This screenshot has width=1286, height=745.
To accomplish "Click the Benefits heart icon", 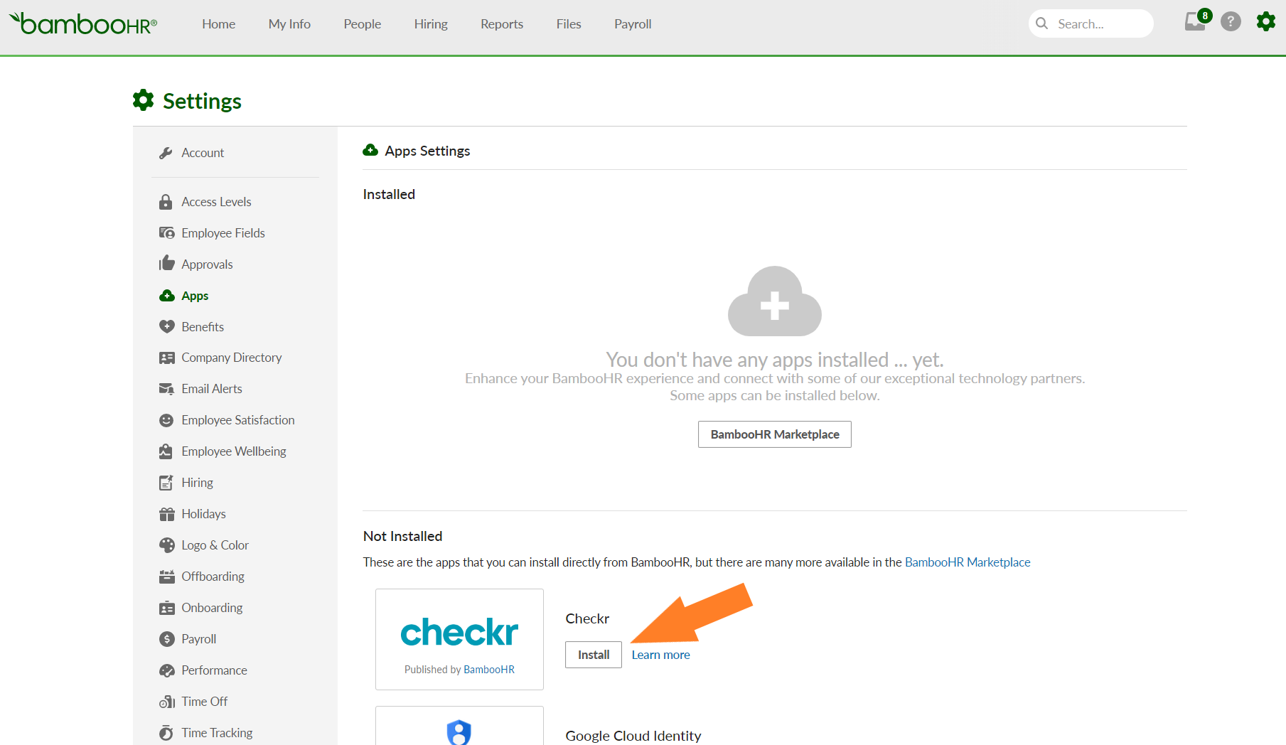I will point(166,327).
